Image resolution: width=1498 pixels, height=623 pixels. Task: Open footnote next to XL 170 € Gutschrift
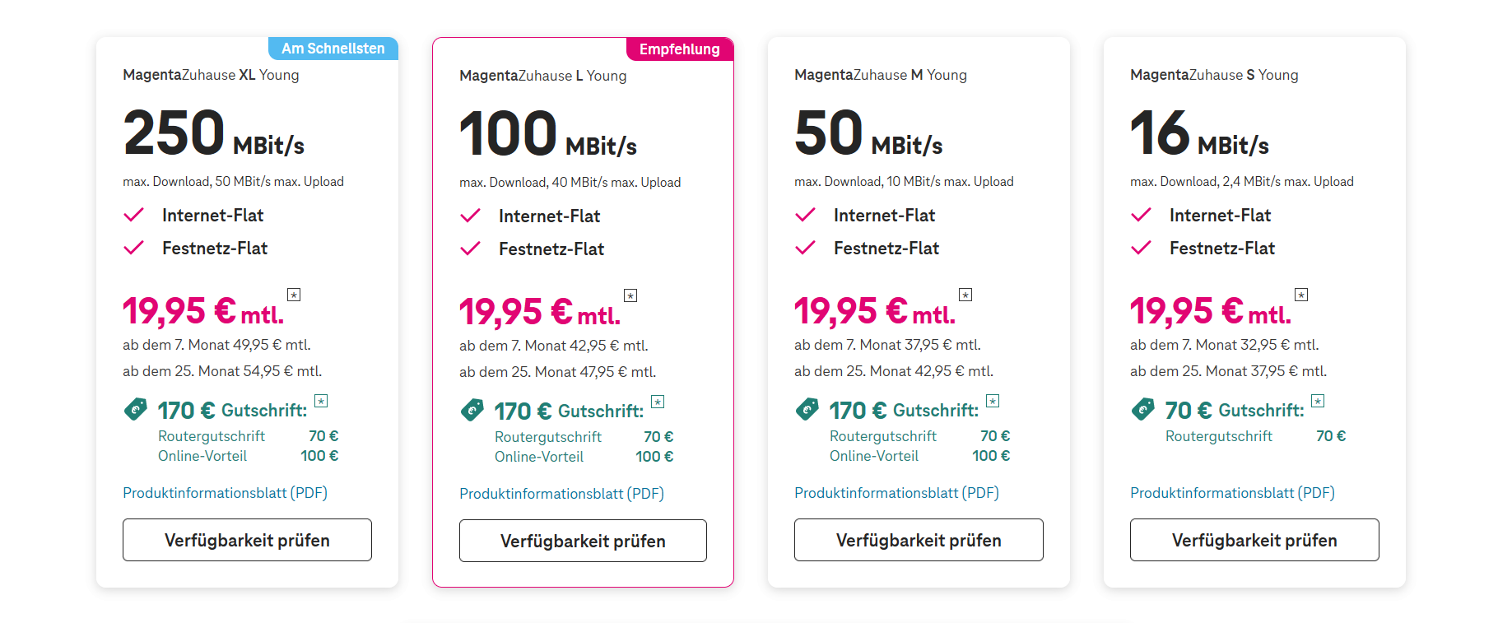(321, 401)
